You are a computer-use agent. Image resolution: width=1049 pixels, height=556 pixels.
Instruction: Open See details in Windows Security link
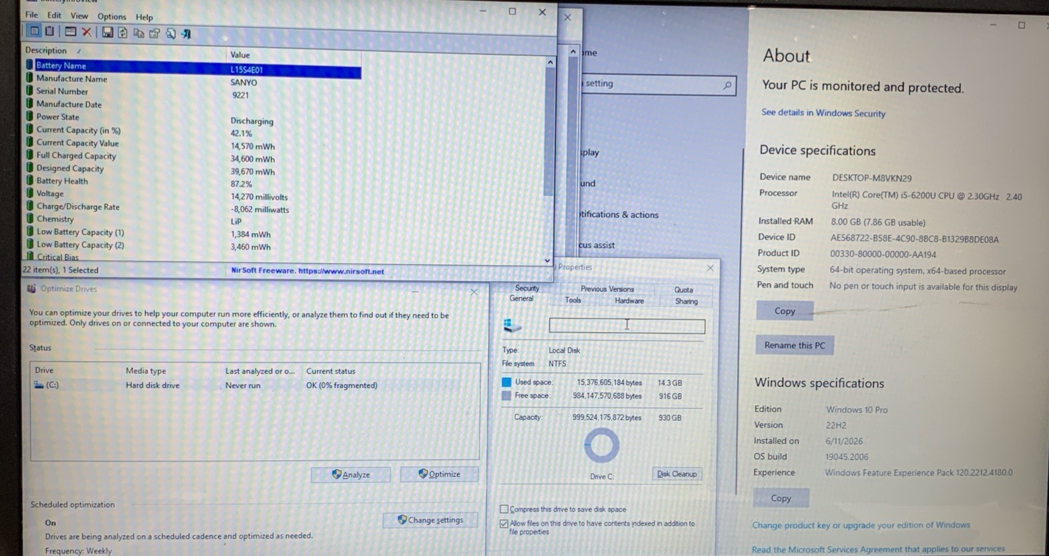[x=823, y=113]
